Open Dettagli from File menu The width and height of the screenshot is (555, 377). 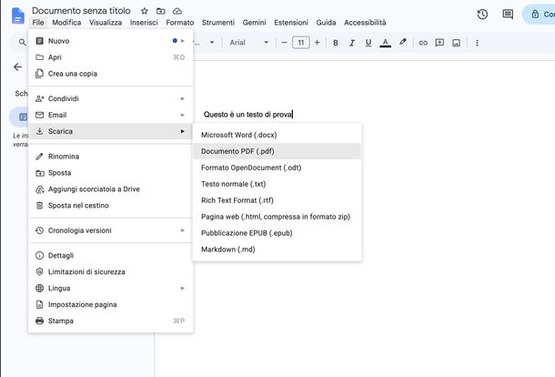coord(110,255)
